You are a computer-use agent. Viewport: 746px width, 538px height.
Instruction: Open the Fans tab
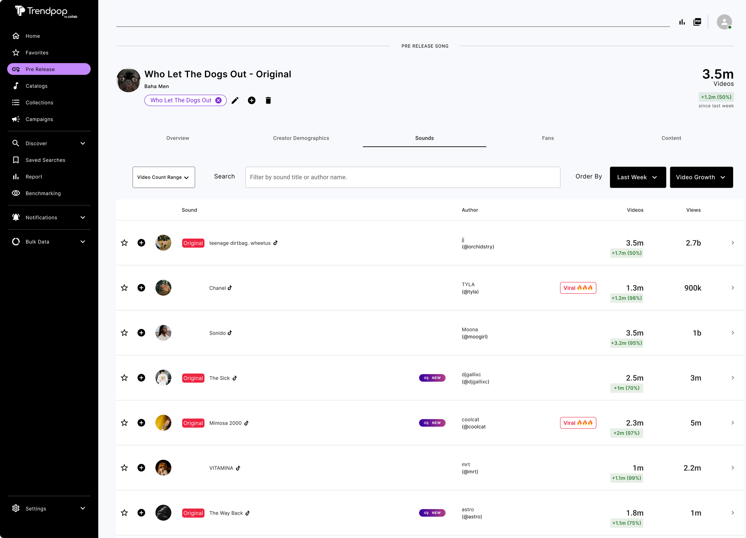tap(548, 138)
